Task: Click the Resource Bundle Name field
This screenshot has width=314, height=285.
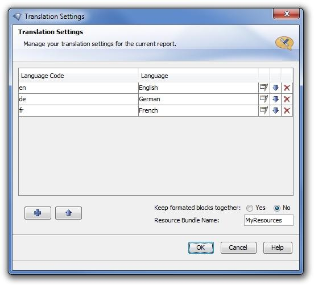Action: [268, 220]
